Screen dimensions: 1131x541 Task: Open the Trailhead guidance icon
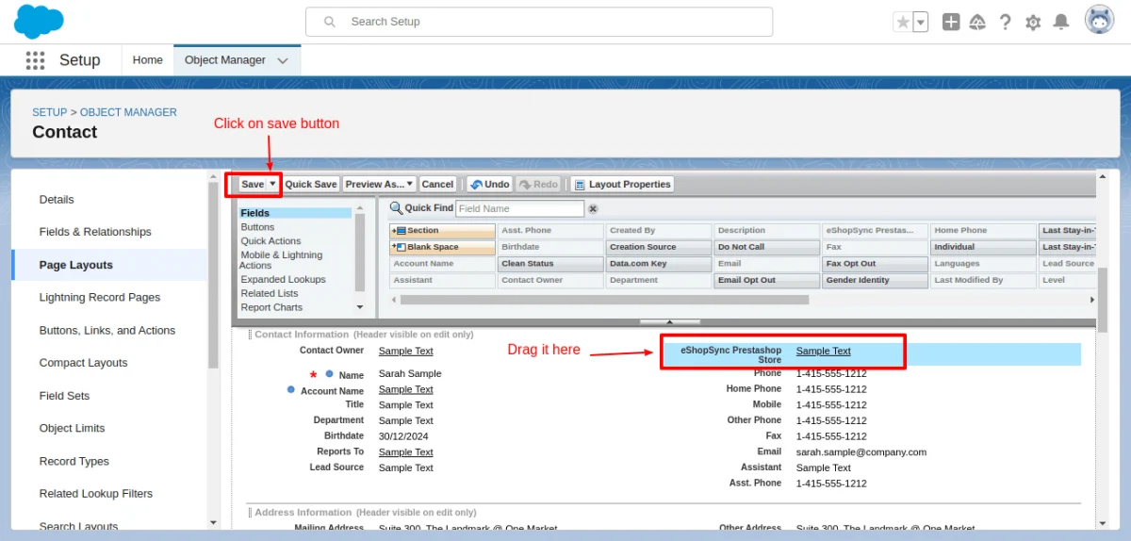[978, 22]
